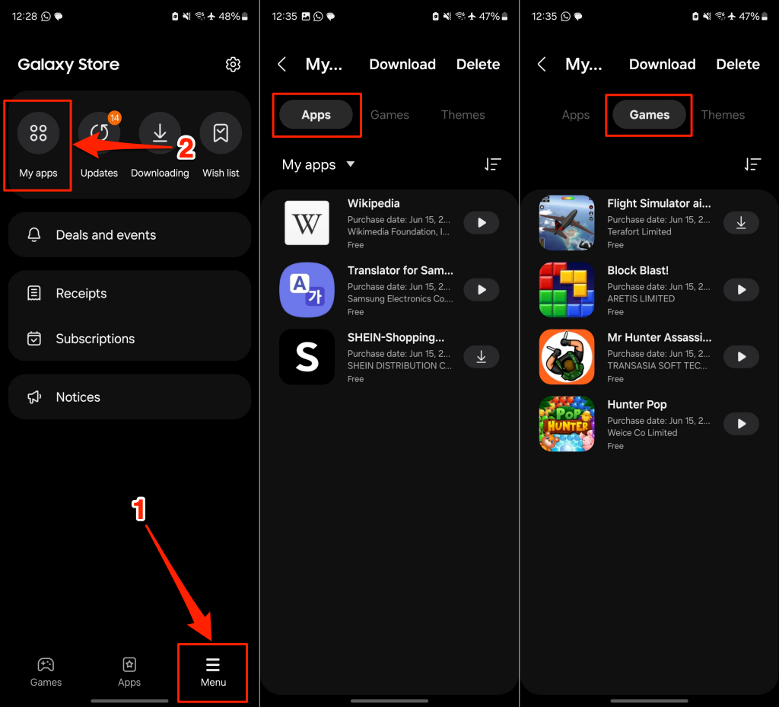
Task: Go back using the left chevron arrow
Action: 281,64
